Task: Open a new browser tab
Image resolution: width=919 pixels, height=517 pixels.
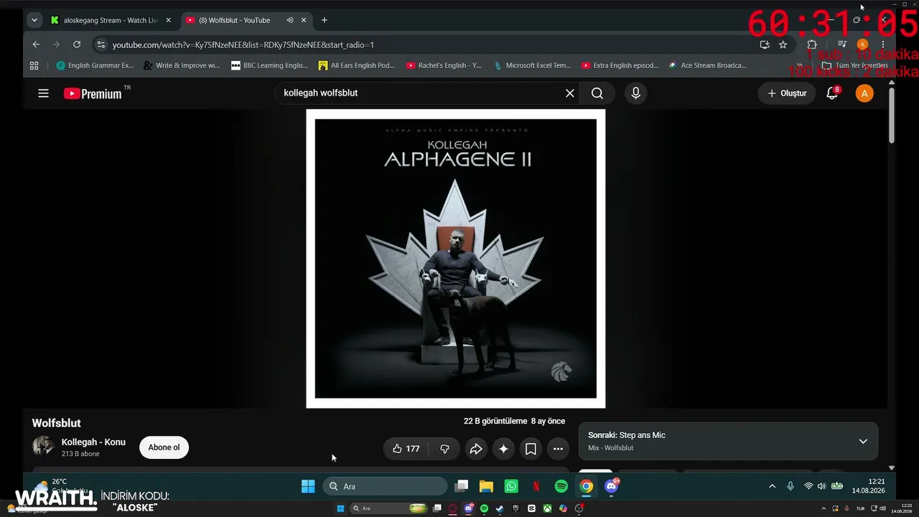Action: tap(325, 20)
